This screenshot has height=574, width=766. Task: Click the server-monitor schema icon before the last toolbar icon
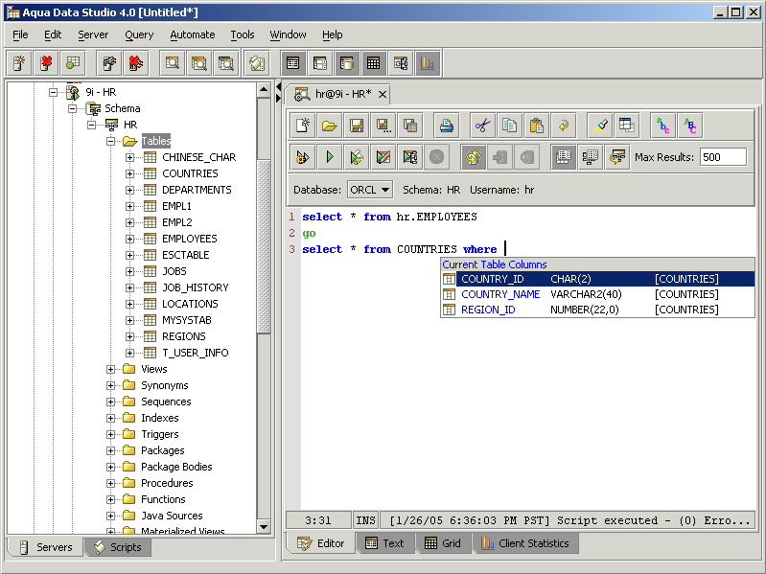coord(591,157)
